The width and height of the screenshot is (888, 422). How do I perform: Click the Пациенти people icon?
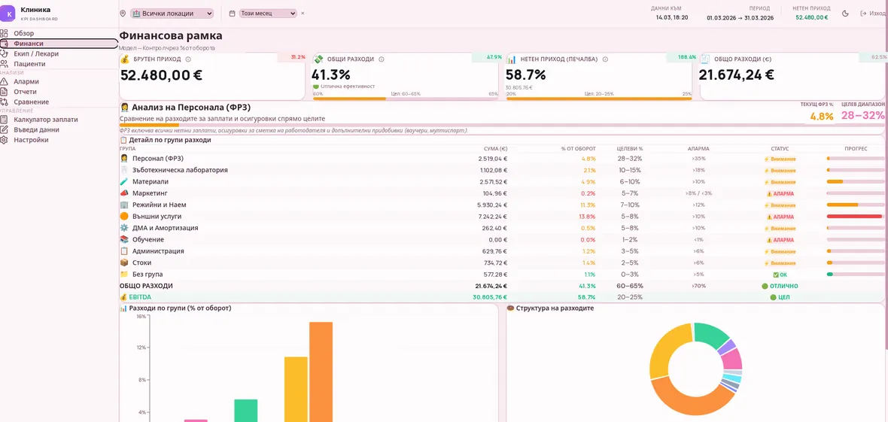point(4,64)
